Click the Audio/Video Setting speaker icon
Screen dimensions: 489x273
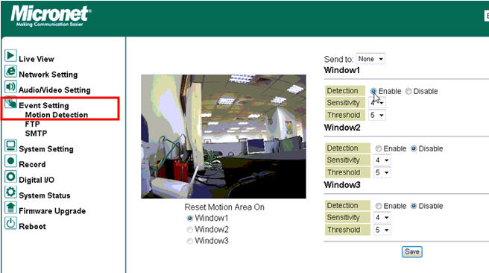[x=10, y=87]
